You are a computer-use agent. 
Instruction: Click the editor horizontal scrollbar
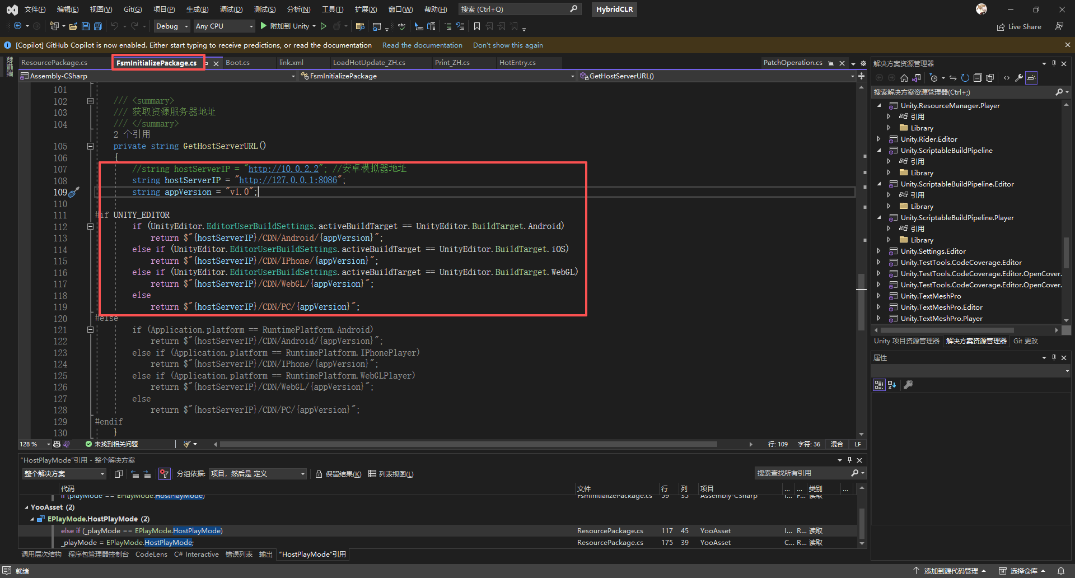(468, 444)
